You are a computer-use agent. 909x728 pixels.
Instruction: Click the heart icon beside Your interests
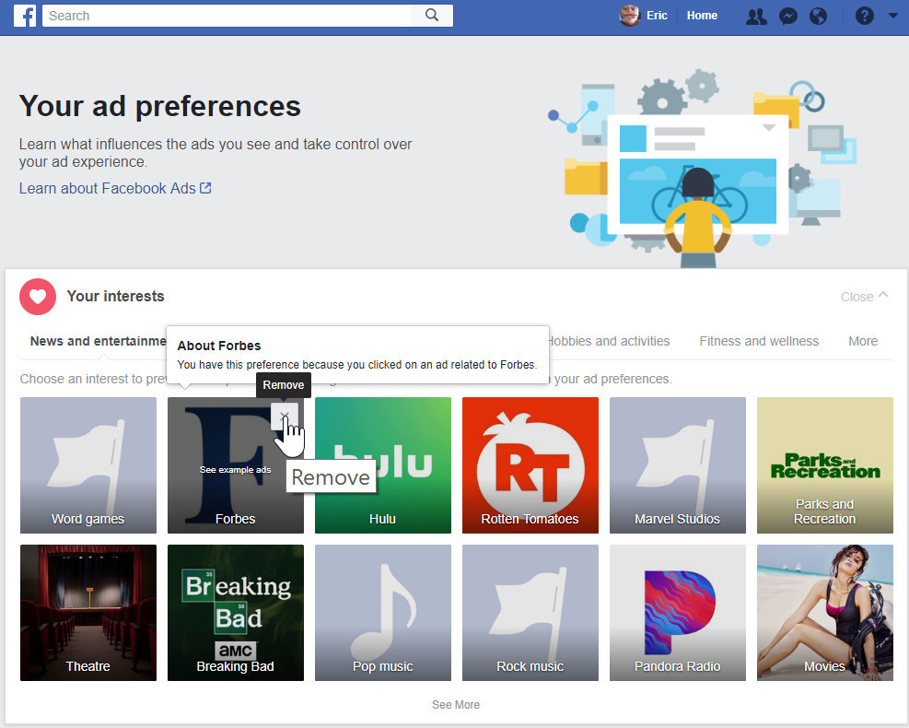coord(38,296)
